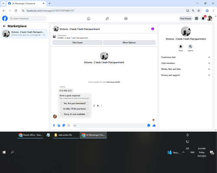Viewport: 217px width, 173px height.
Task: Bookmark this tab with the star icon
Action: pos(199,11)
